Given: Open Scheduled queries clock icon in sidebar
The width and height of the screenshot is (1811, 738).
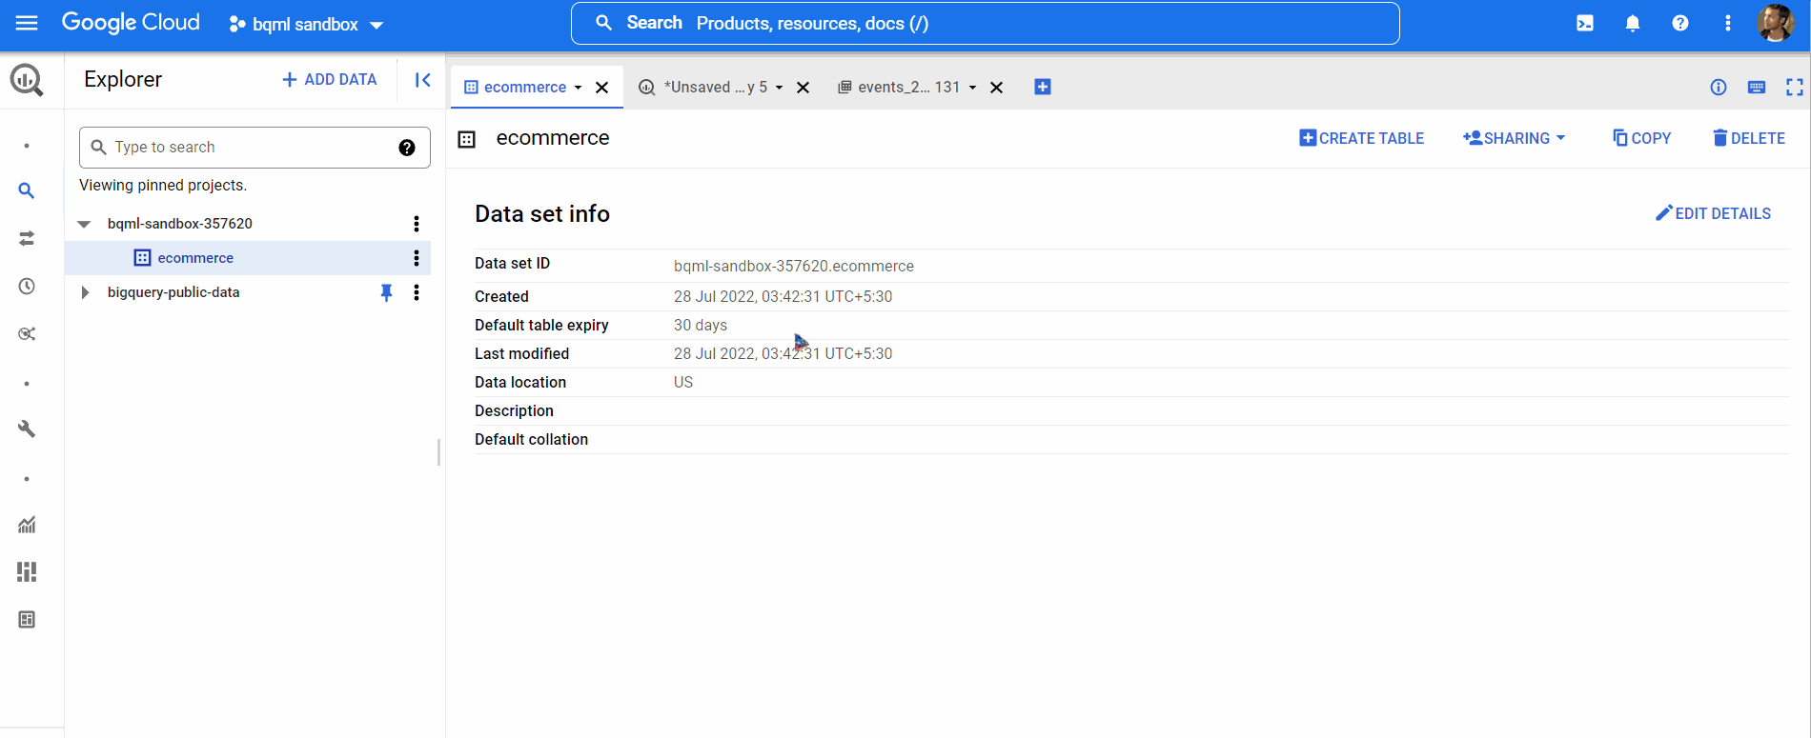Looking at the screenshot, I should 27,286.
